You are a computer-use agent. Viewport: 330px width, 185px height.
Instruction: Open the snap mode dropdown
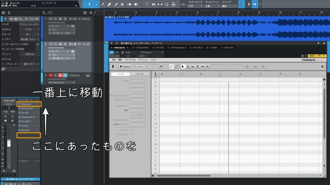[x=230, y=6]
